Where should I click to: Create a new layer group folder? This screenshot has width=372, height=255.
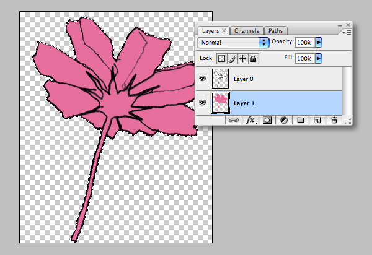click(301, 121)
